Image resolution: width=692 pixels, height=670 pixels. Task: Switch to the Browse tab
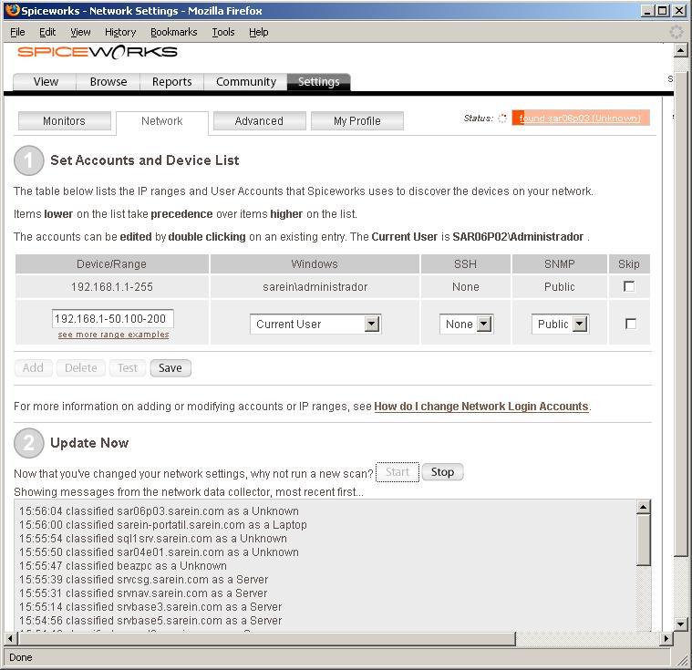click(x=108, y=82)
